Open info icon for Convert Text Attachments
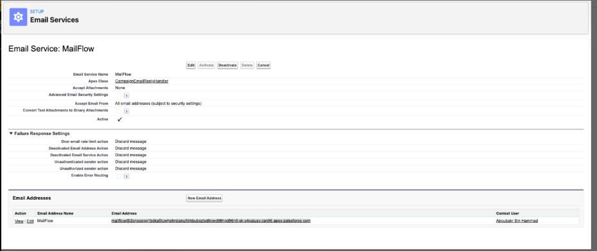Screen dimensions: 597x251 [x=126, y=111]
